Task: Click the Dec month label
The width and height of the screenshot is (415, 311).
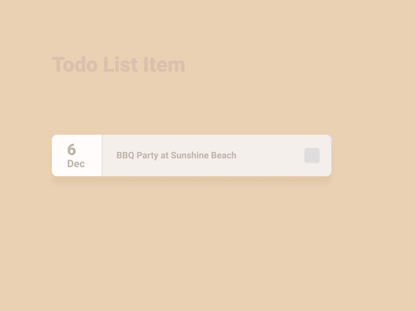Action: pyautogui.click(x=76, y=164)
